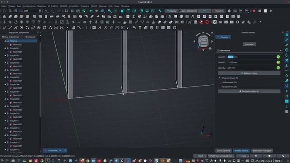Viewport: 290px width, 163px height.
Task: Go forward with right arrow icon
Action: 97,11
